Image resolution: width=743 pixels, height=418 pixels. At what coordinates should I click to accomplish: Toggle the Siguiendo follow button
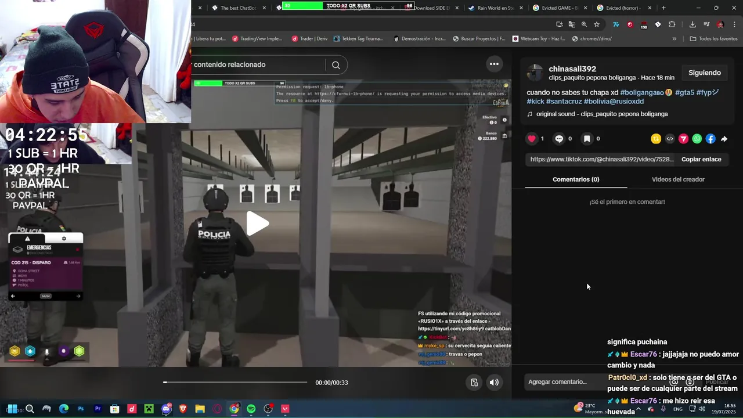(705, 73)
